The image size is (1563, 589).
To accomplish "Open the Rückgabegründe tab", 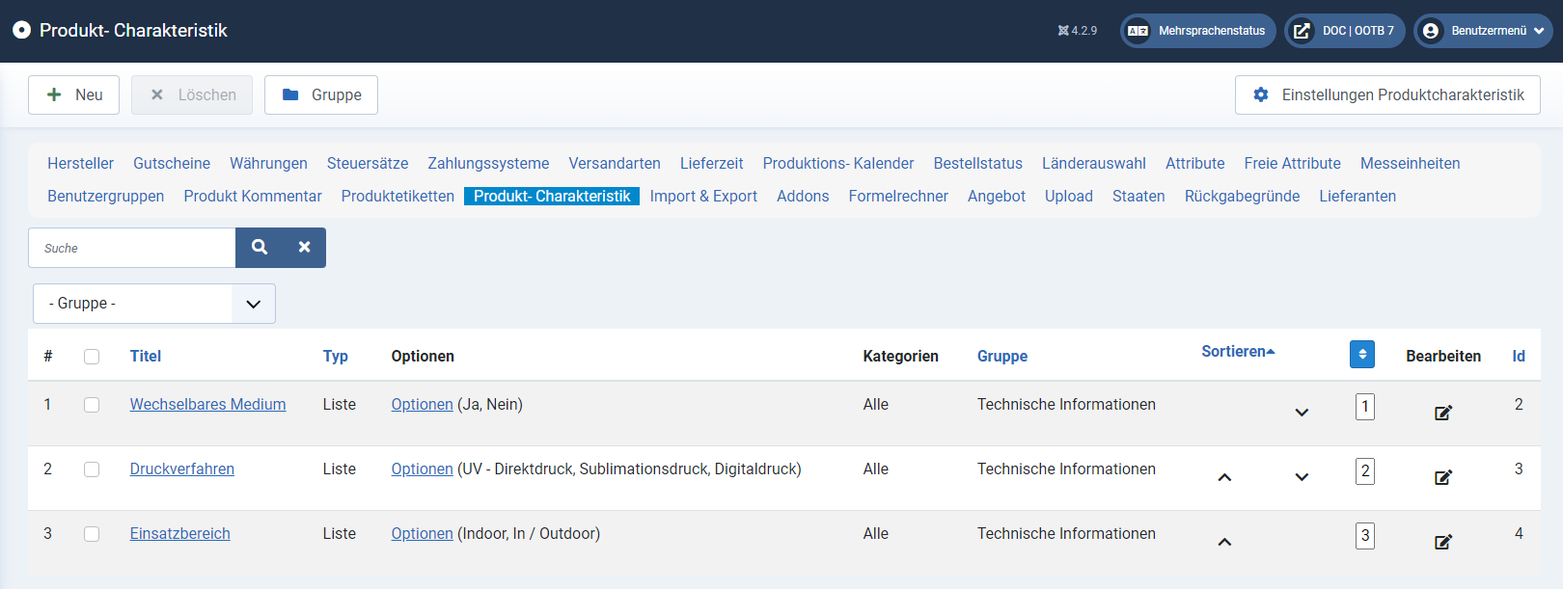I will pos(1242,197).
